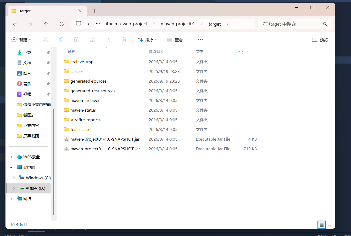
Task: Add a new tab with plus
Action: (94, 11)
